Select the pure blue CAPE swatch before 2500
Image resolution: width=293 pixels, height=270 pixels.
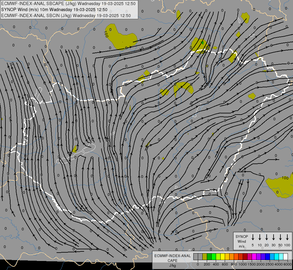(267, 256)
